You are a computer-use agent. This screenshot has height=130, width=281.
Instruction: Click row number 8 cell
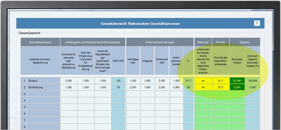click(x=24, y=127)
